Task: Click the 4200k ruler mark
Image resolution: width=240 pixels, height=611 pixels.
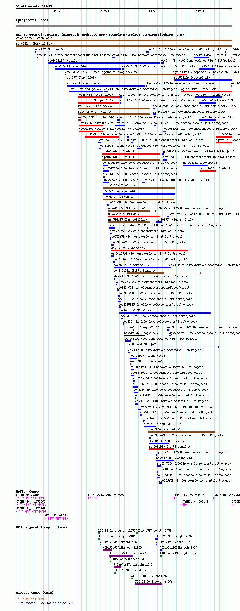Action: 105,11
